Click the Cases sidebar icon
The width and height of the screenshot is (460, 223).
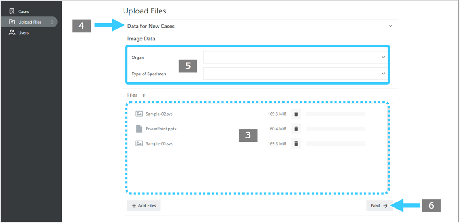[12, 11]
